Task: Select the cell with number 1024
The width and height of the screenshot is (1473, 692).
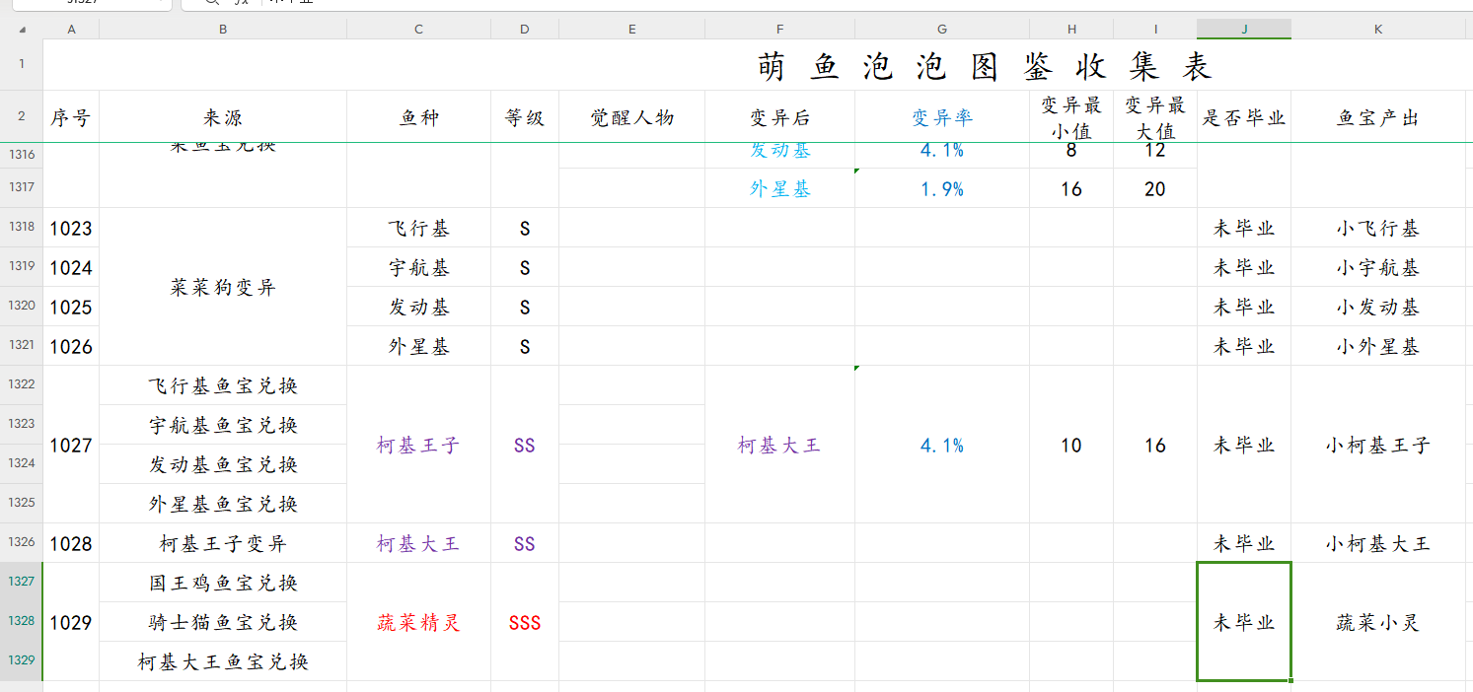Action: (x=71, y=267)
